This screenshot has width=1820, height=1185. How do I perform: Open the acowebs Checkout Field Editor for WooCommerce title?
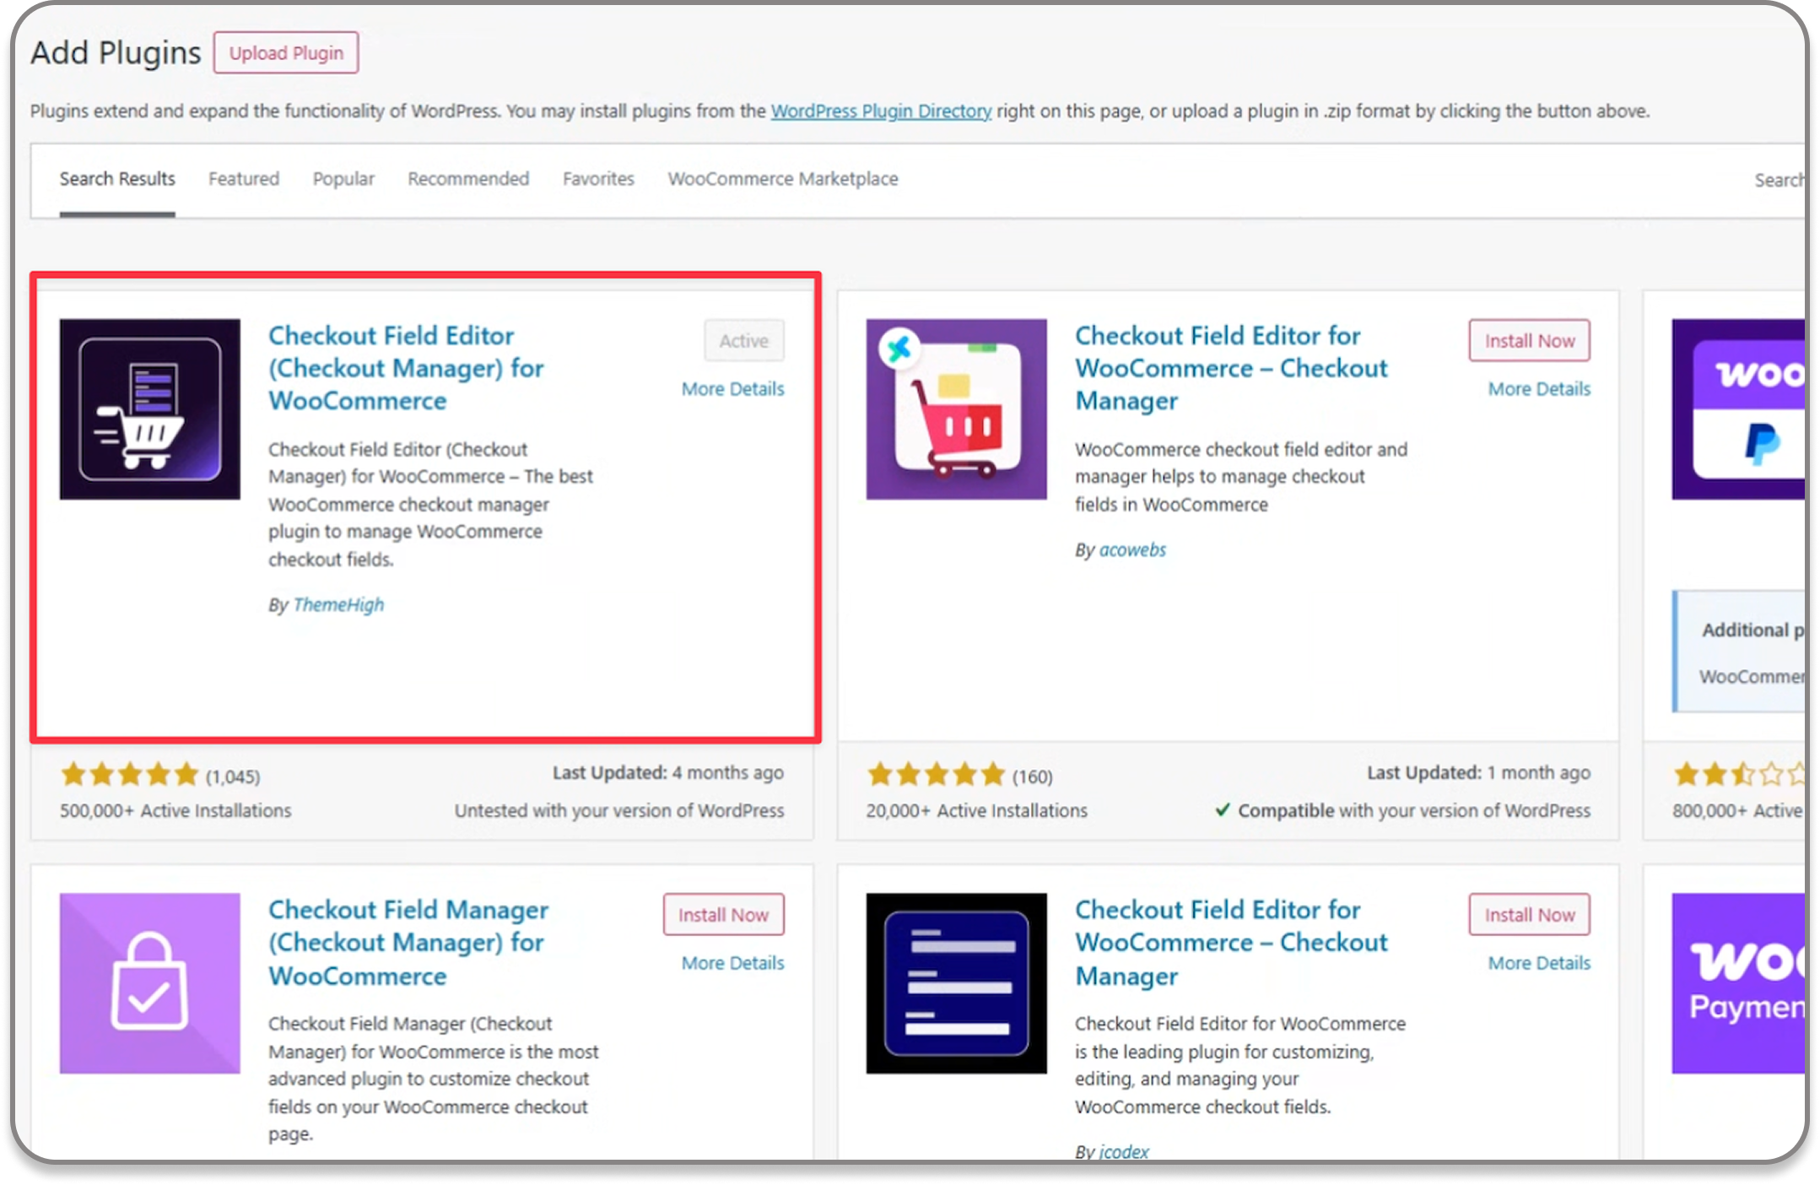(x=1231, y=368)
